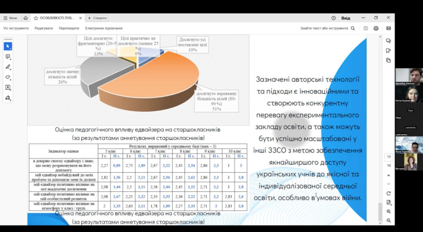
Task: Switch to the Редагувати menu
Action: (x=43, y=28)
